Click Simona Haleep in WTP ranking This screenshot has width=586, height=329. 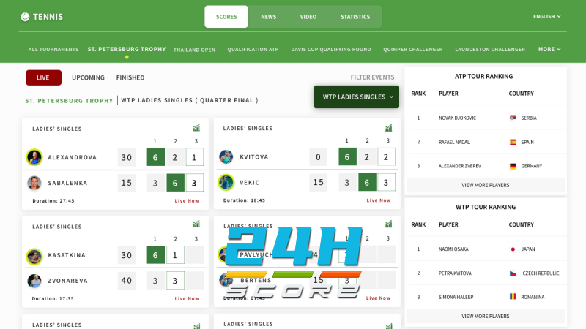point(456,298)
